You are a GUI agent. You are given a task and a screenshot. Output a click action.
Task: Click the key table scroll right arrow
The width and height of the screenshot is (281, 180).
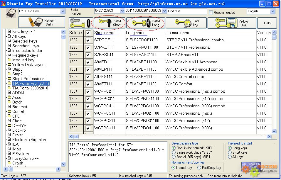coord(269,137)
